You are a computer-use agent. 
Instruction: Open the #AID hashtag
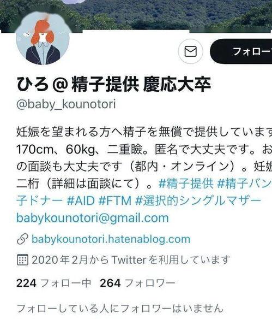(x=81, y=200)
